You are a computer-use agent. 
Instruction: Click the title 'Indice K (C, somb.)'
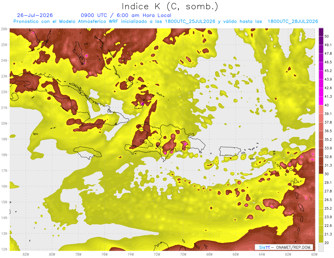170,7
